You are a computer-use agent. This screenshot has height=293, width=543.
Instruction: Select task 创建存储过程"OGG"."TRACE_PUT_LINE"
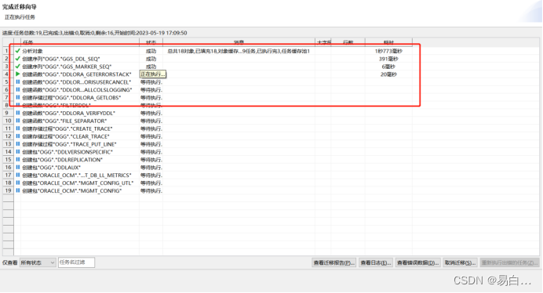pyautogui.click(x=69, y=144)
